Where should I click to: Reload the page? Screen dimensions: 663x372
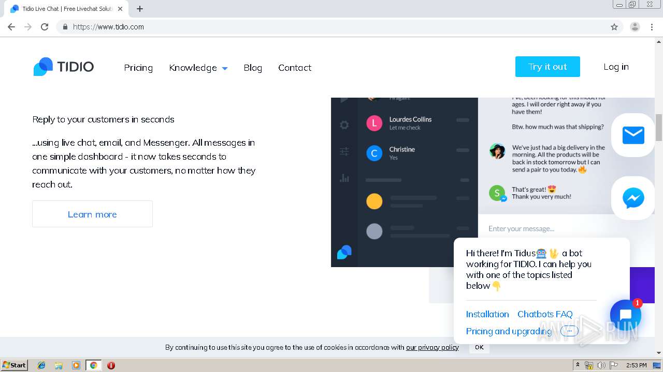point(45,27)
